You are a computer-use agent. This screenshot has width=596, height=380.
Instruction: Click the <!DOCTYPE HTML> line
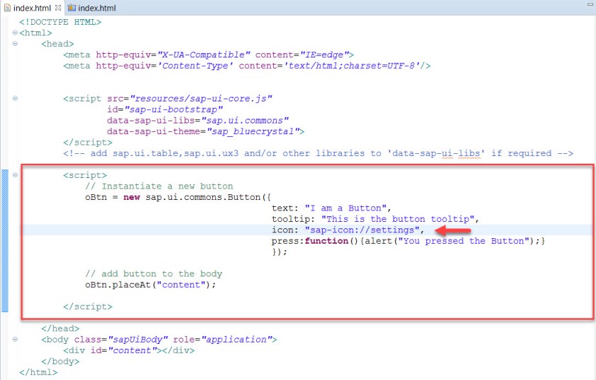coord(60,22)
